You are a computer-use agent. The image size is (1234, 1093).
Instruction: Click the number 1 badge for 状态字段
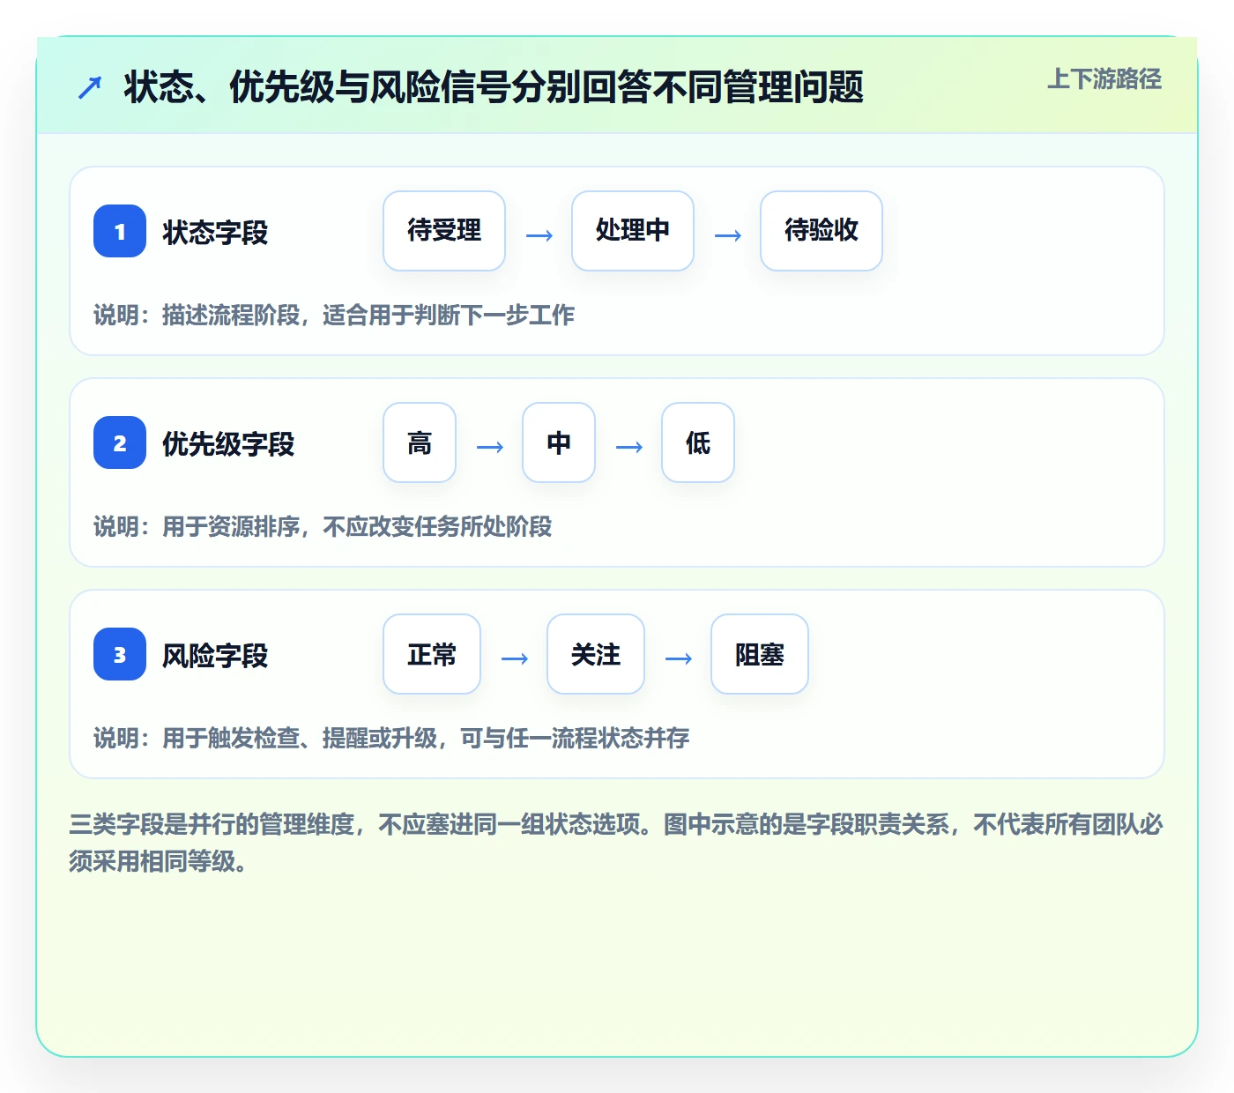click(x=120, y=231)
